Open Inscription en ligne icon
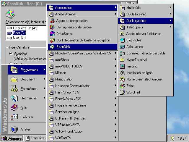The image size is (189, 142). click(x=122, y=73)
